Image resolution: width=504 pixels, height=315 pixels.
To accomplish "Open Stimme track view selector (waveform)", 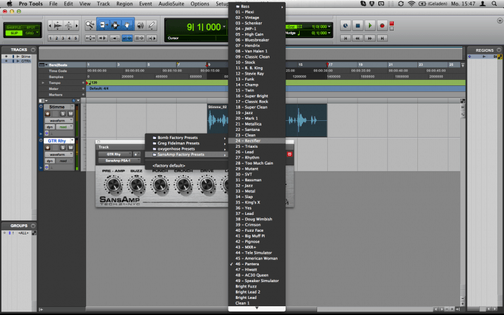I will click(59, 120).
